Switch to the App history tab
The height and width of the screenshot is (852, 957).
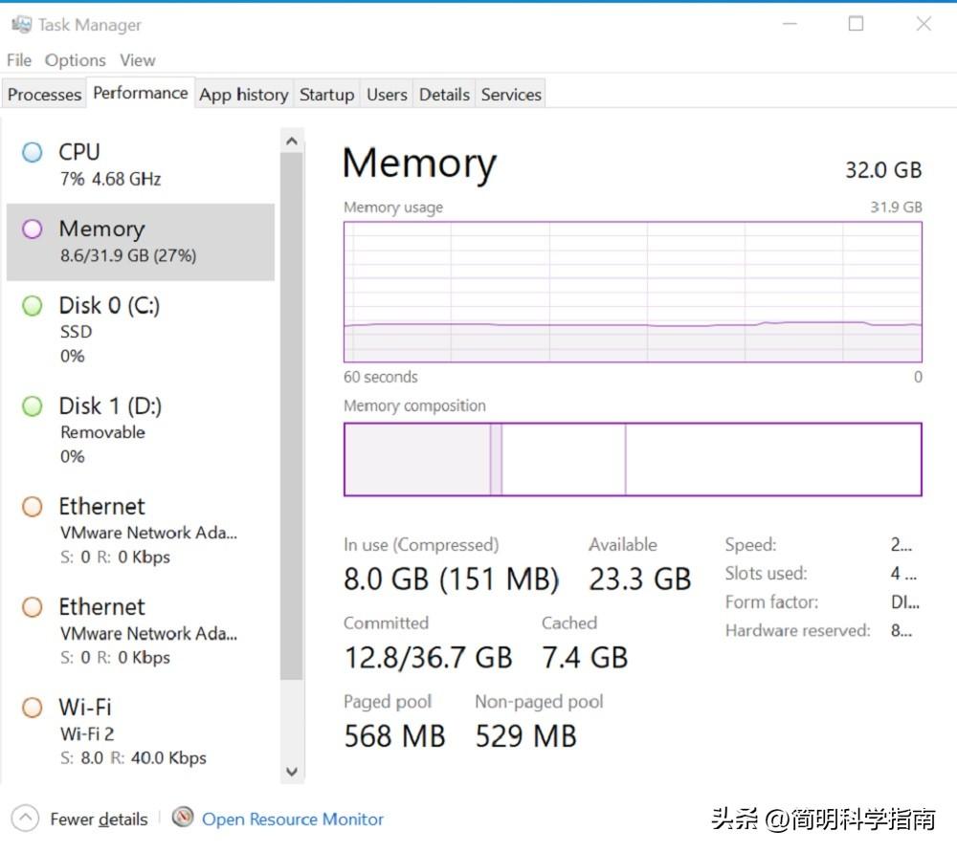tap(243, 95)
